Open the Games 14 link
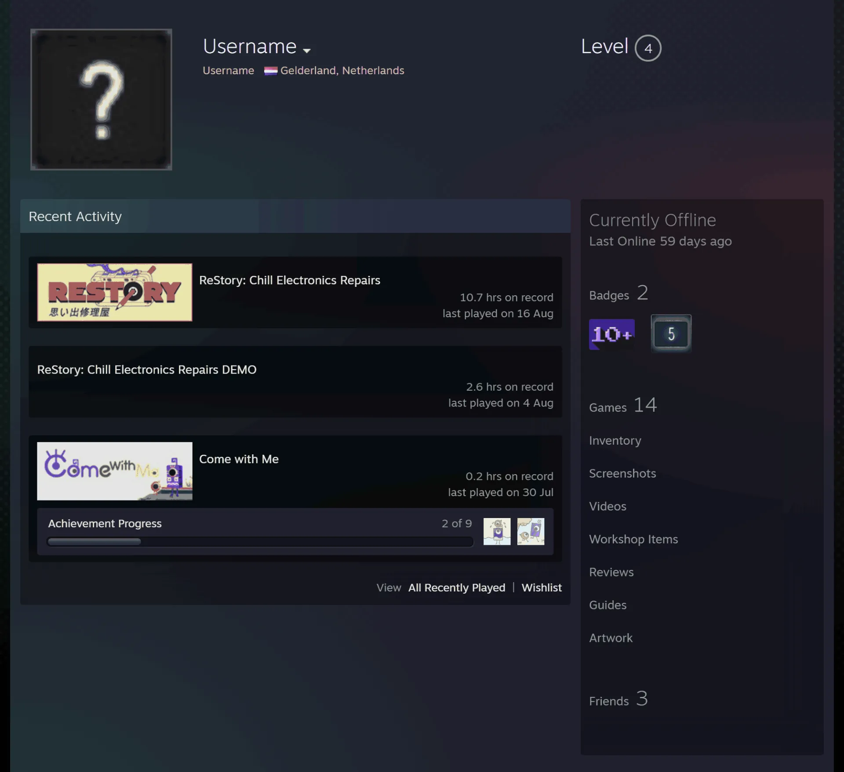The image size is (844, 772). tap(623, 405)
